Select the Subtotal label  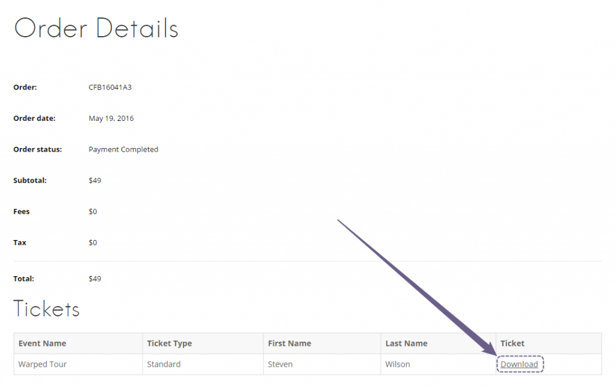[30, 180]
